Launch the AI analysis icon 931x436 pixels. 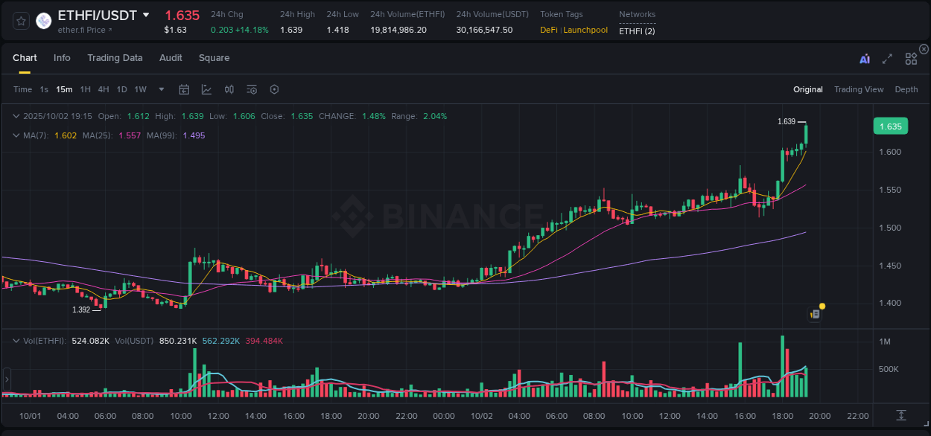tap(865, 58)
